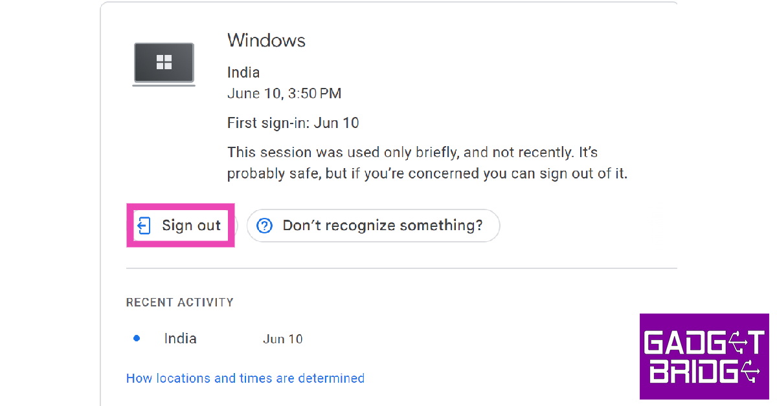
Task: Click the word "GADGET" in the watermark
Action: (x=704, y=343)
